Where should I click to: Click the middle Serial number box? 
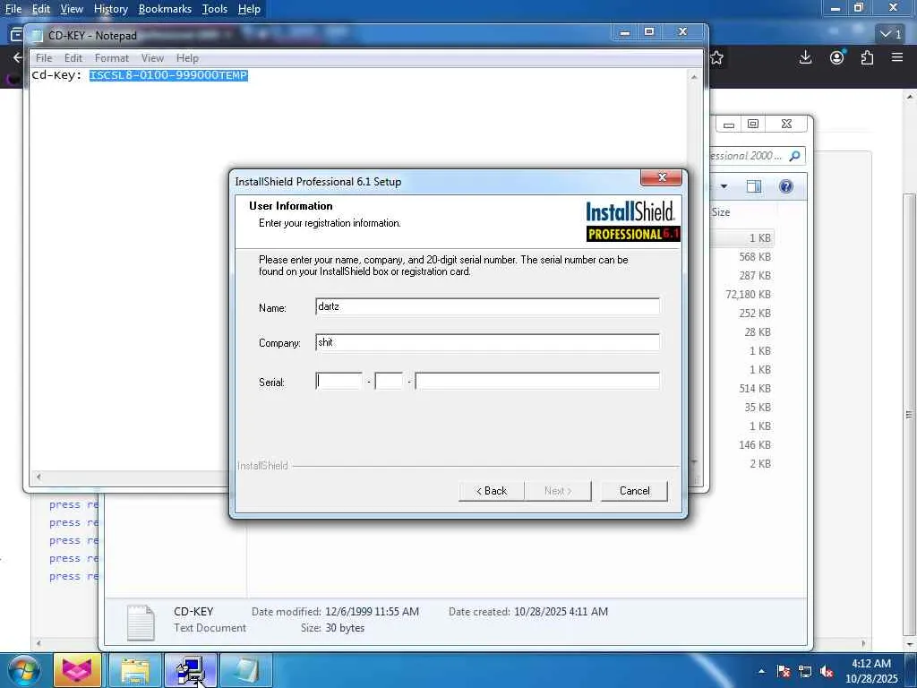click(x=389, y=382)
